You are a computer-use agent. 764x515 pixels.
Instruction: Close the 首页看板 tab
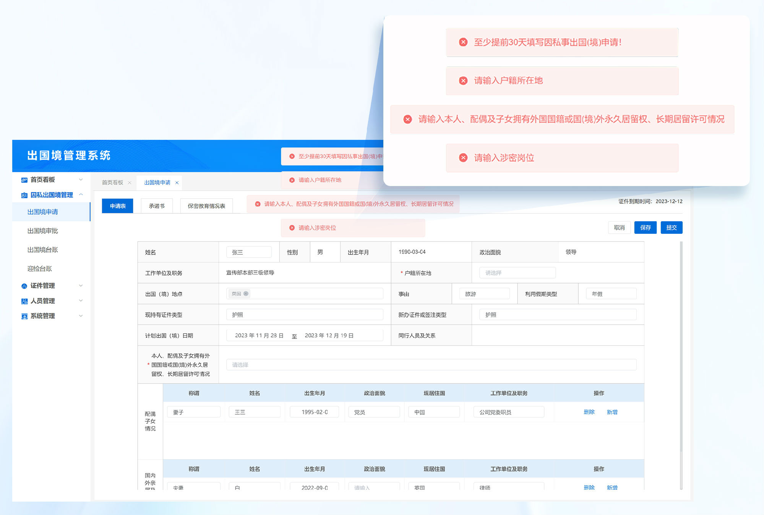[130, 183]
